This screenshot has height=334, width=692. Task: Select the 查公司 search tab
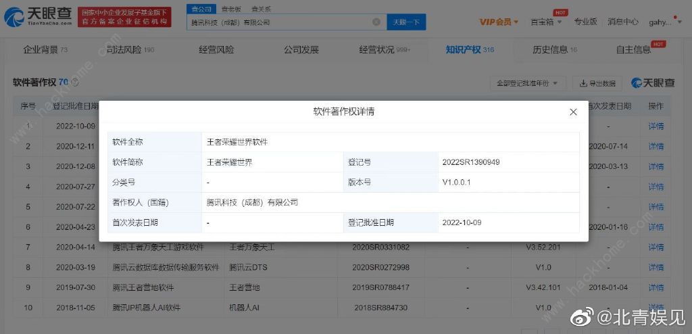[201, 9]
